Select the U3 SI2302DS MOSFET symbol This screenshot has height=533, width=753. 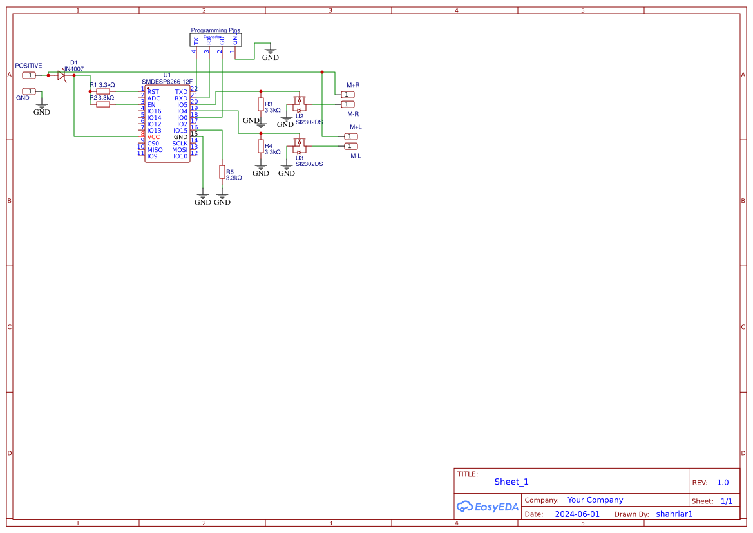pyautogui.click(x=300, y=145)
